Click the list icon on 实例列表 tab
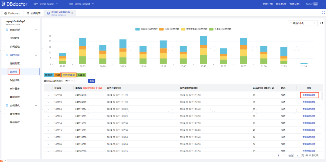Screen dimensions: 326x162 pos(28,13)
